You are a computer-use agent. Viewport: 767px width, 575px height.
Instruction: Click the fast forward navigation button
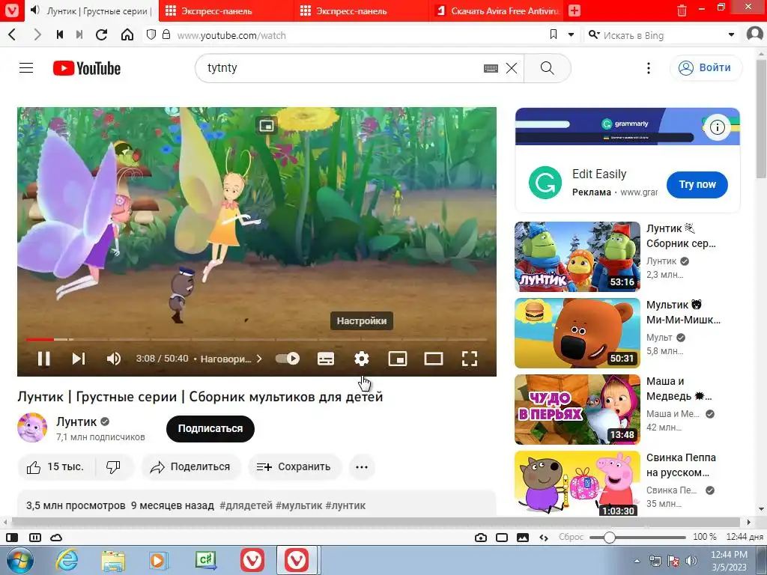tap(79, 34)
